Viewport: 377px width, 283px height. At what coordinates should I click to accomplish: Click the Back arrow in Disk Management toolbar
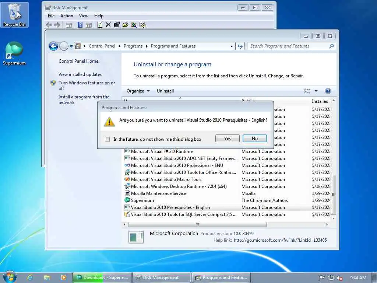click(x=49, y=25)
